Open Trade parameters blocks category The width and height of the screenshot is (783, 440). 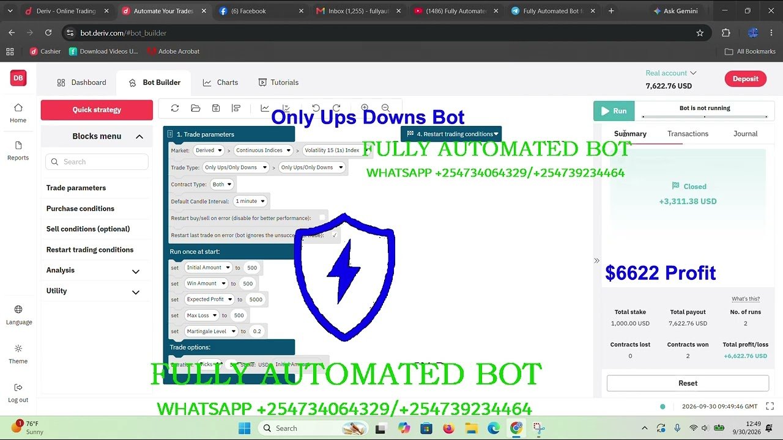76,188
